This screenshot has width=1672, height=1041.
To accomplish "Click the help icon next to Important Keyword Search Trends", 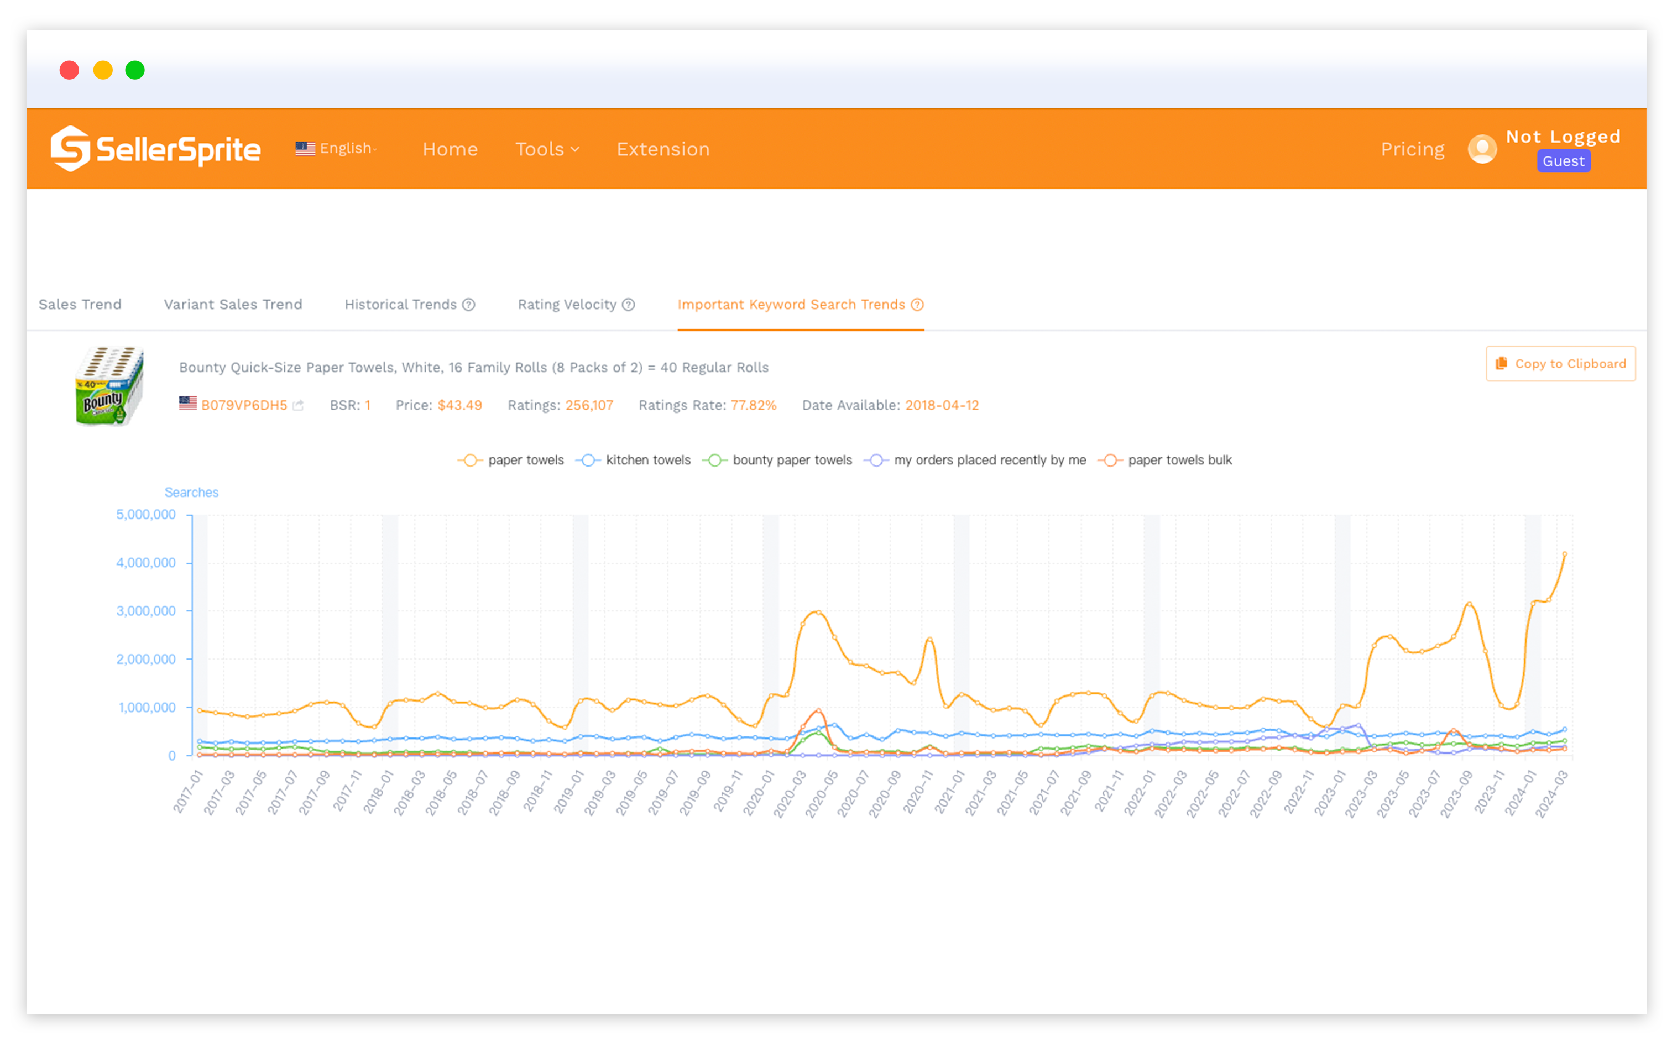I will 917,304.
